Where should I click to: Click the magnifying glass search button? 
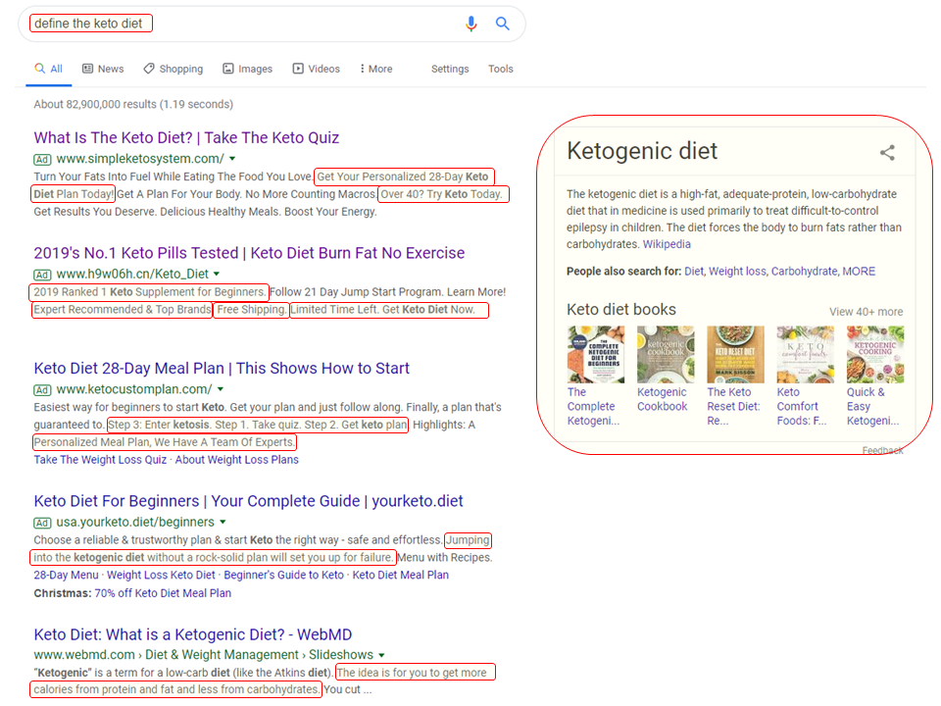(502, 24)
